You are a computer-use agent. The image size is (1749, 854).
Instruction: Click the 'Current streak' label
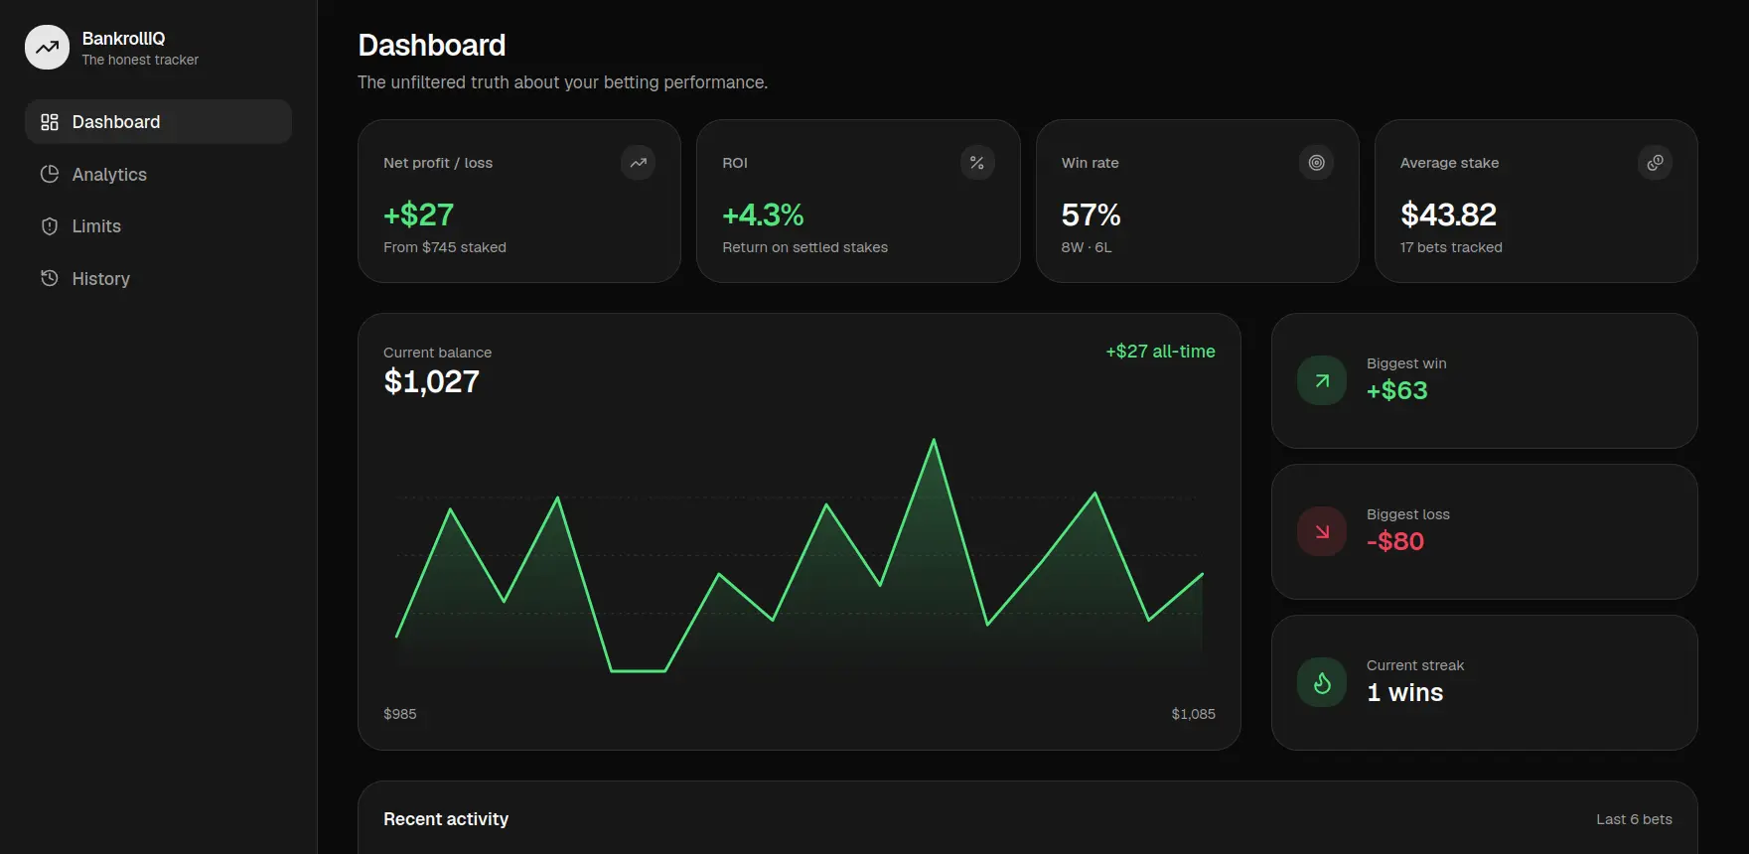[x=1415, y=665]
